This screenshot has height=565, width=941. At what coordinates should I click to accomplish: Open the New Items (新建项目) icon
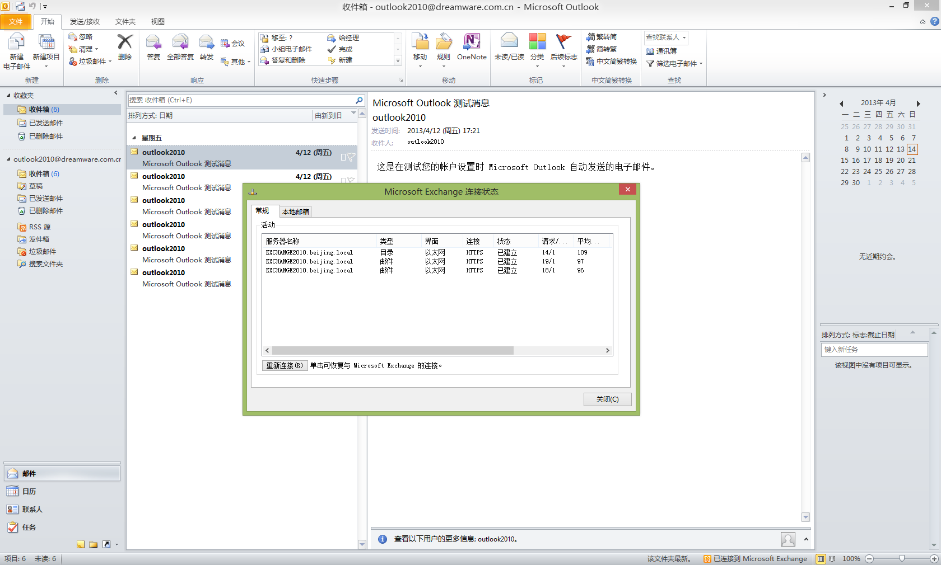point(46,42)
